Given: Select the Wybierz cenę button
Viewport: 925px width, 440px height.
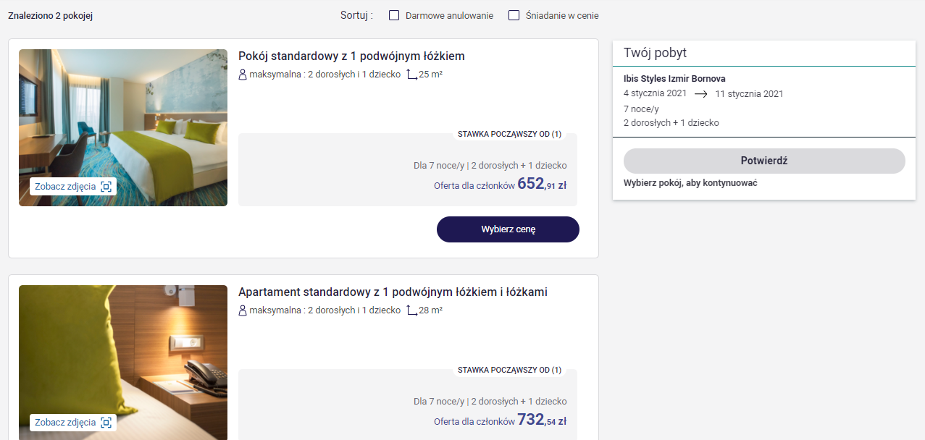Looking at the screenshot, I should pos(508,229).
